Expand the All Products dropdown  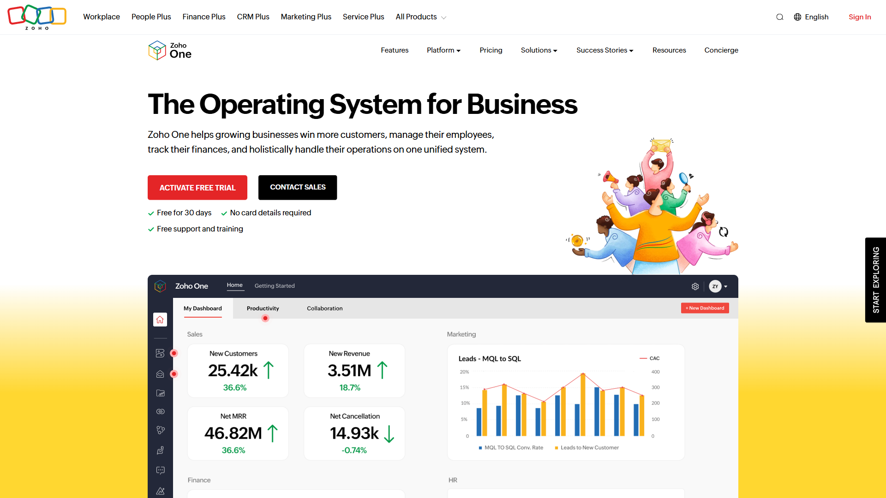(421, 17)
